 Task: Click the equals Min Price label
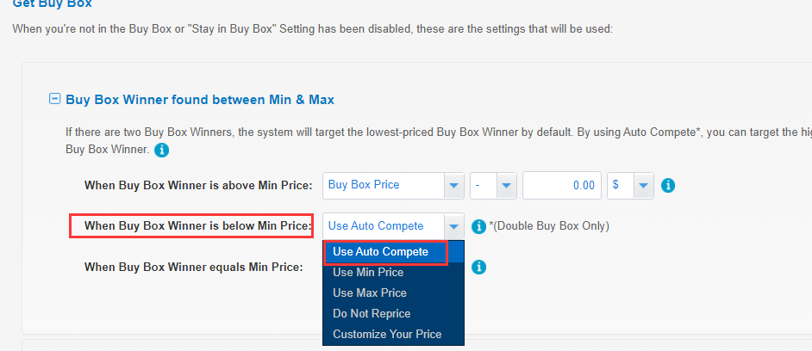tap(193, 268)
